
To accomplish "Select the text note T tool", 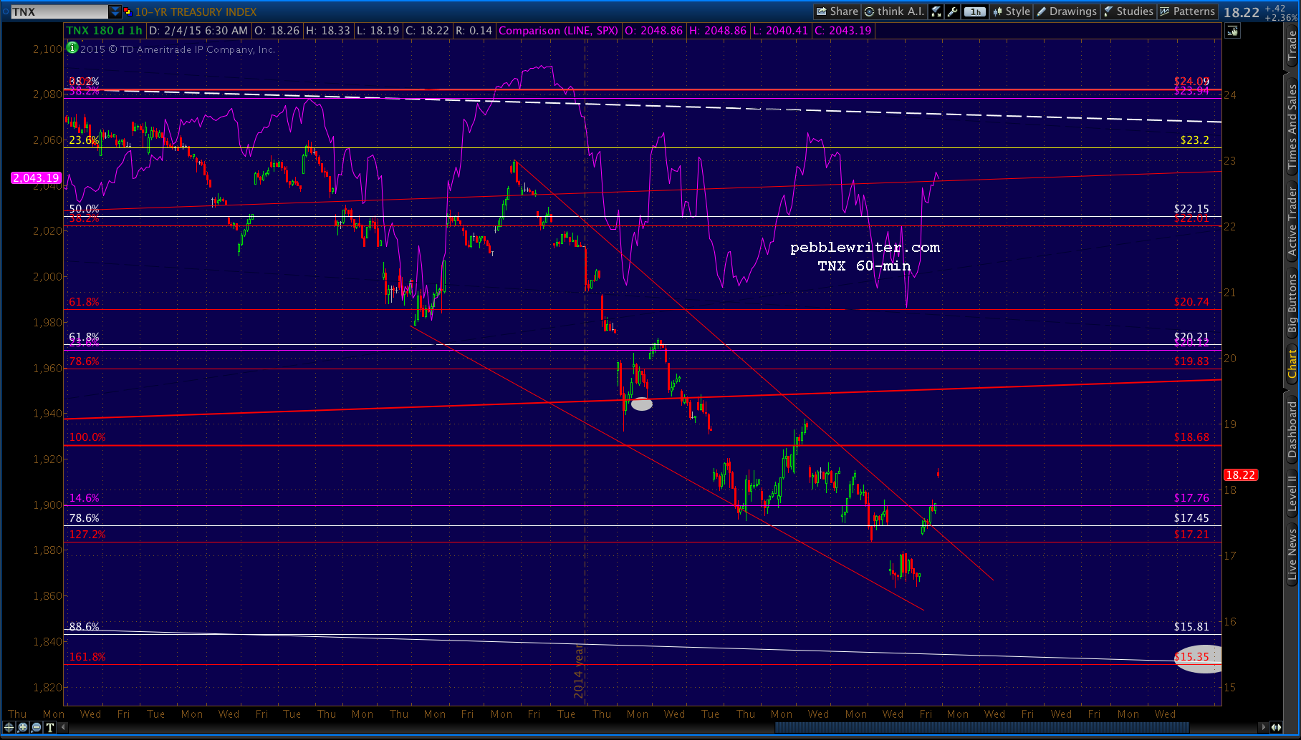I will (x=50, y=728).
